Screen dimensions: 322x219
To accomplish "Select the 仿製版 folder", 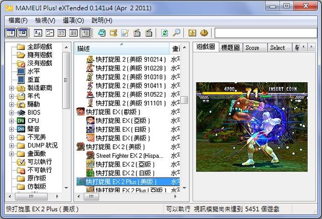I will [37, 186].
